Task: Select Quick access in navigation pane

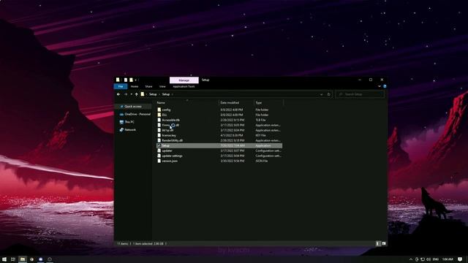Action: [133, 107]
